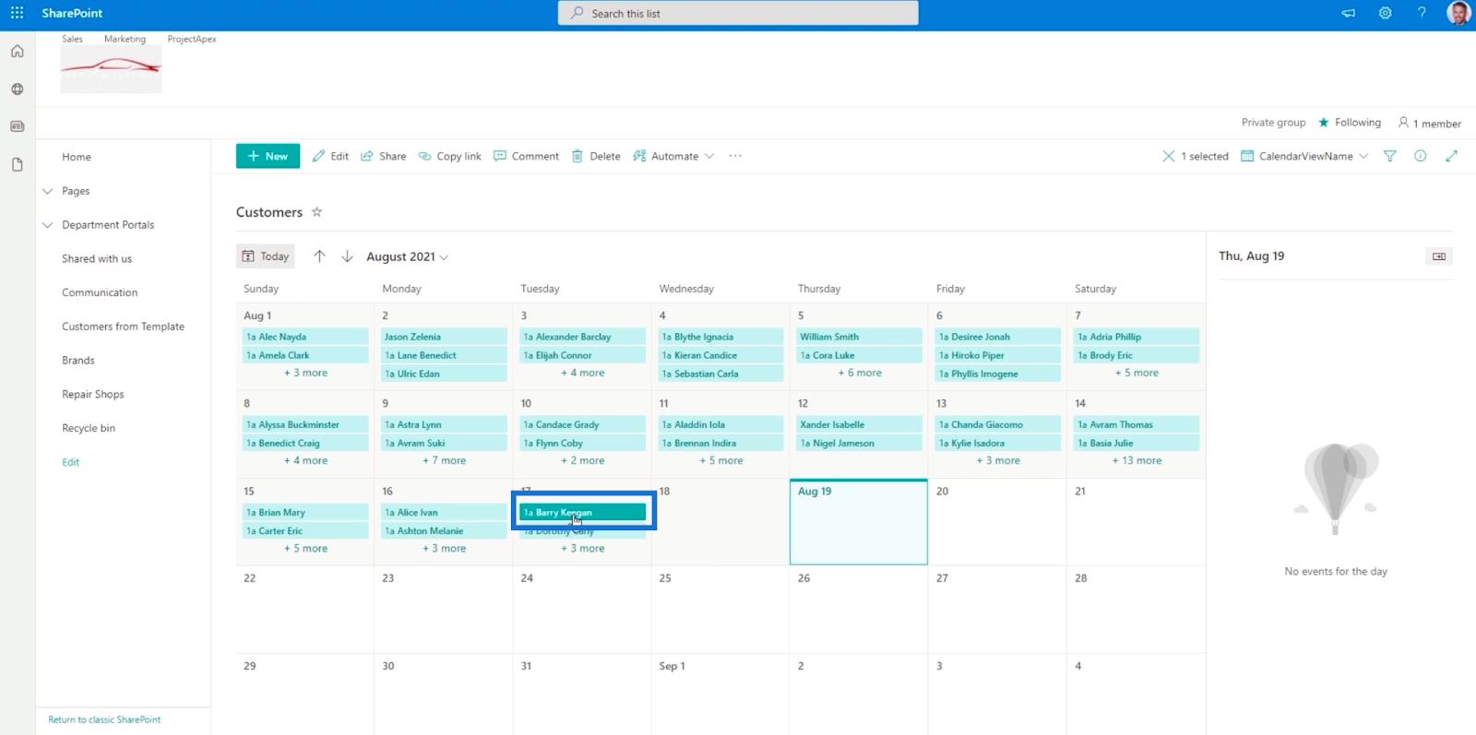
Task: Click Delete command
Action: (x=596, y=156)
